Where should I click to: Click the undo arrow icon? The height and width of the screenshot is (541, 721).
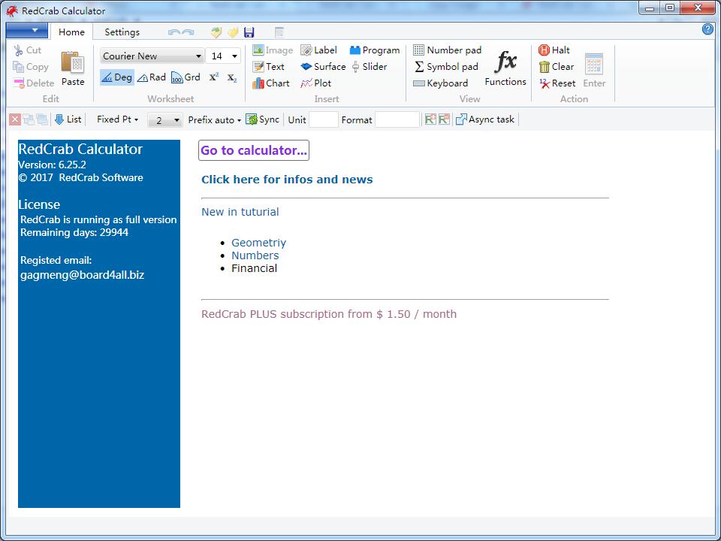(173, 32)
